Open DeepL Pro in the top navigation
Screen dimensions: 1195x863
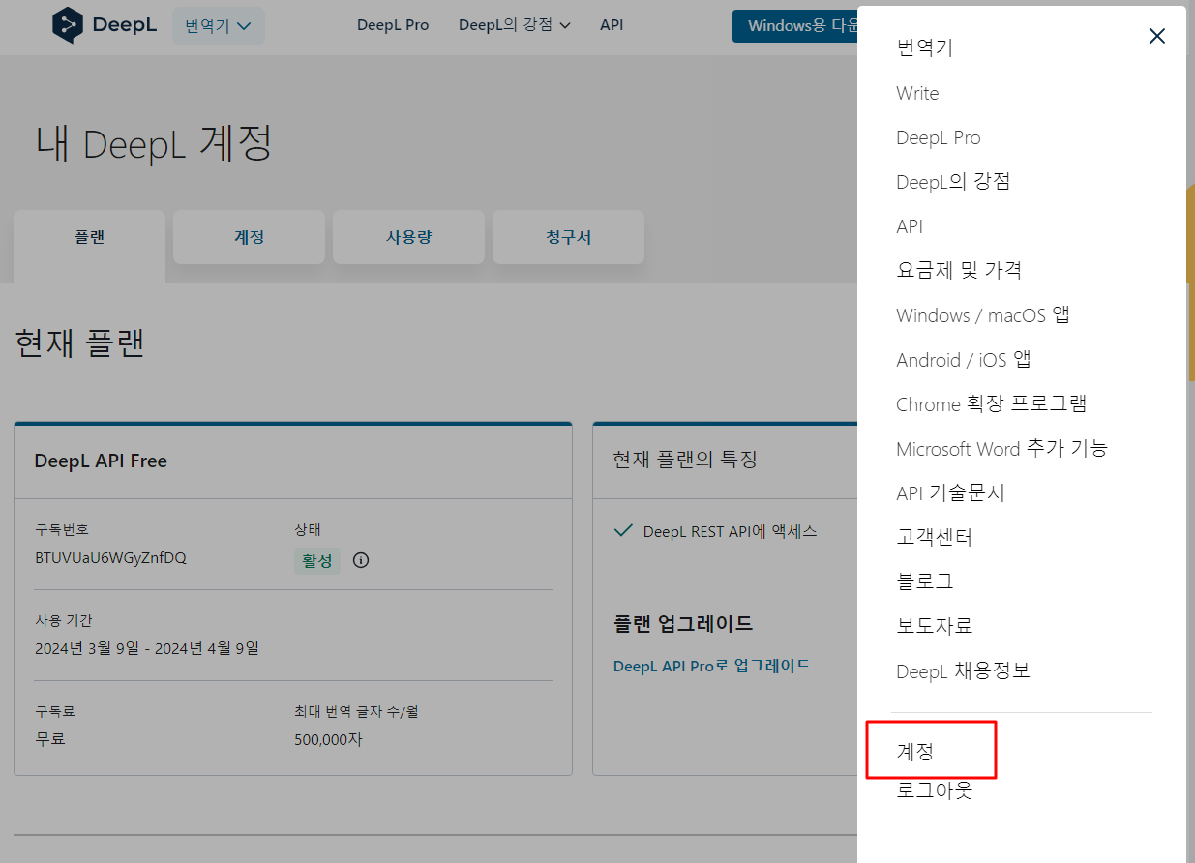tap(393, 25)
